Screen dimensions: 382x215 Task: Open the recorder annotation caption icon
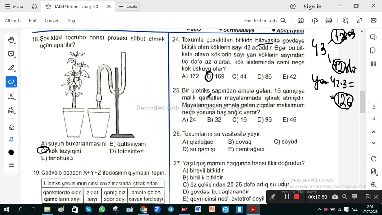pyautogui.click(x=354, y=197)
